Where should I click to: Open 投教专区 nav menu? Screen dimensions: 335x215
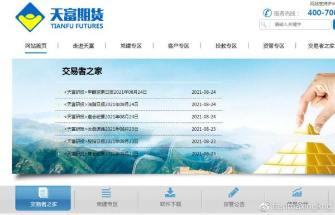[x=226, y=46]
